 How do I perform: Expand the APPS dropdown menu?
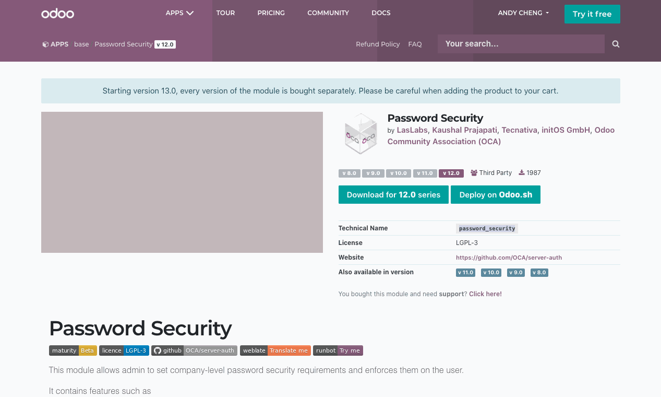[x=179, y=13]
